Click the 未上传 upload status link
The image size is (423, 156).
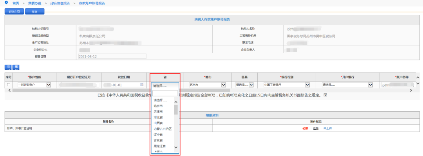(x=327, y=129)
